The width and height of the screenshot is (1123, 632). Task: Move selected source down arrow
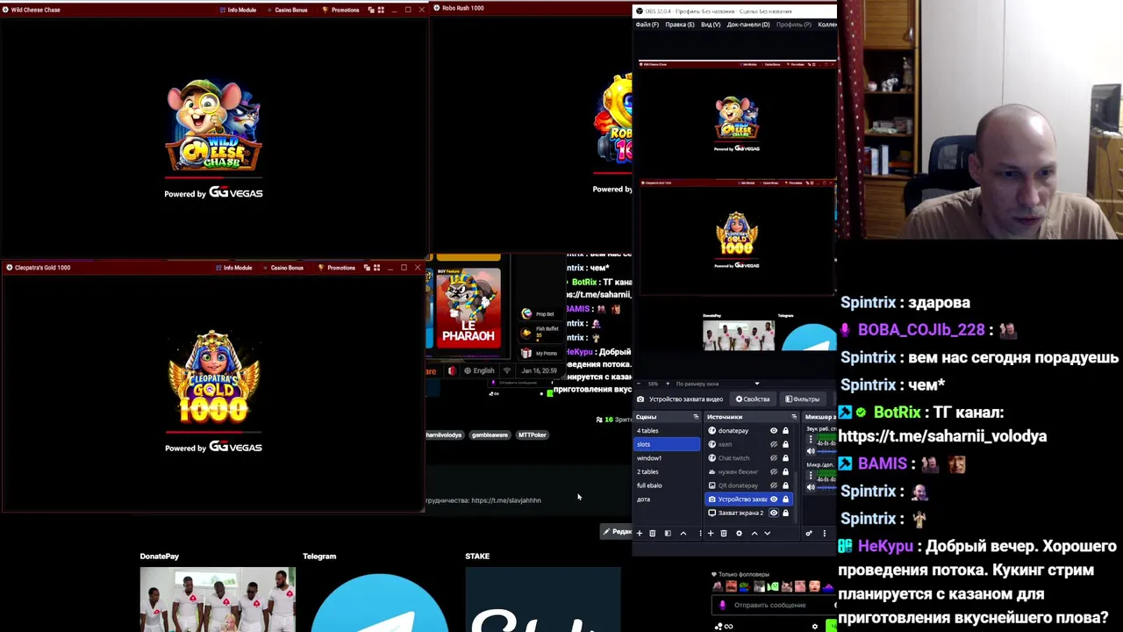[768, 534]
